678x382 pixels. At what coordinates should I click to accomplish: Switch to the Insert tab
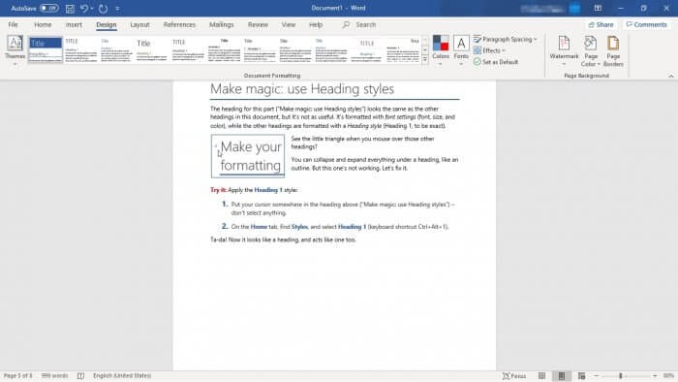tap(74, 24)
